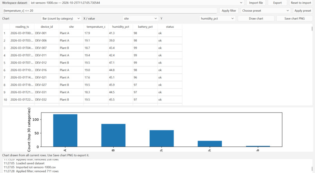Focus the filter expression input field
The height and width of the screenshot is (173, 315).
(110, 11)
